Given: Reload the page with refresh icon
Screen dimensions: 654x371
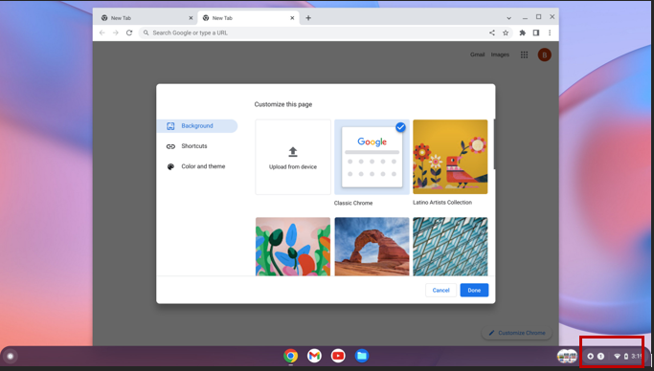Looking at the screenshot, I should click(x=129, y=33).
